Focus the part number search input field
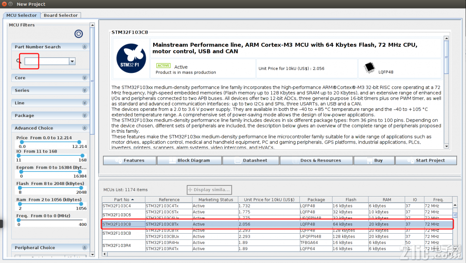The image size is (466, 263). tap(47, 61)
